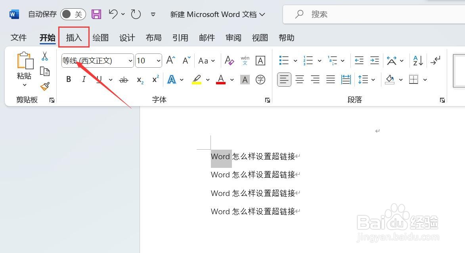Viewport: 465px width, 253px height.
Task: Enable Italic formatting
Action: click(x=84, y=79)
